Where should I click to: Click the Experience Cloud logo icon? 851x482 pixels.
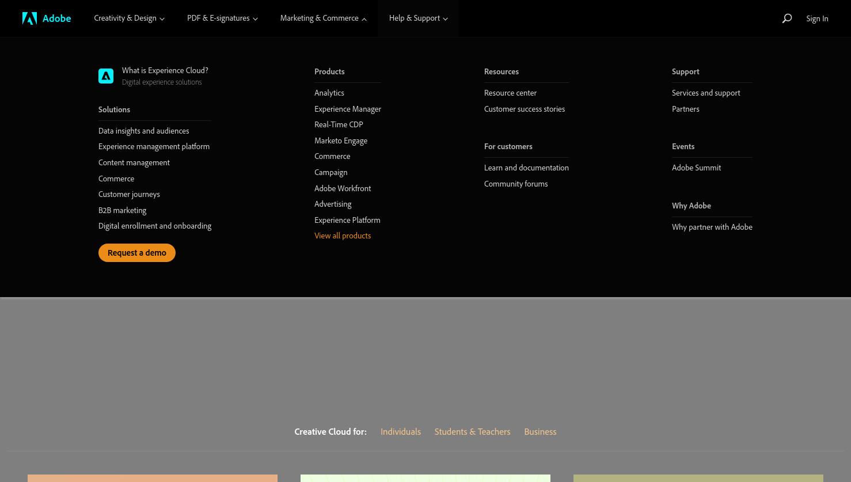pyautogui.click(x=106, y=76)
